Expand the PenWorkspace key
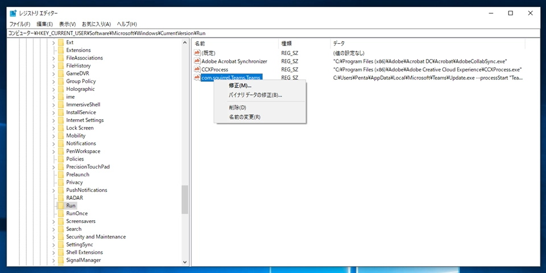Image resolution: width=546 pixels, height=273 pixels. [x=53, y=151]
